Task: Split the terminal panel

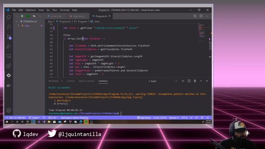Action: tap(189, 81)
